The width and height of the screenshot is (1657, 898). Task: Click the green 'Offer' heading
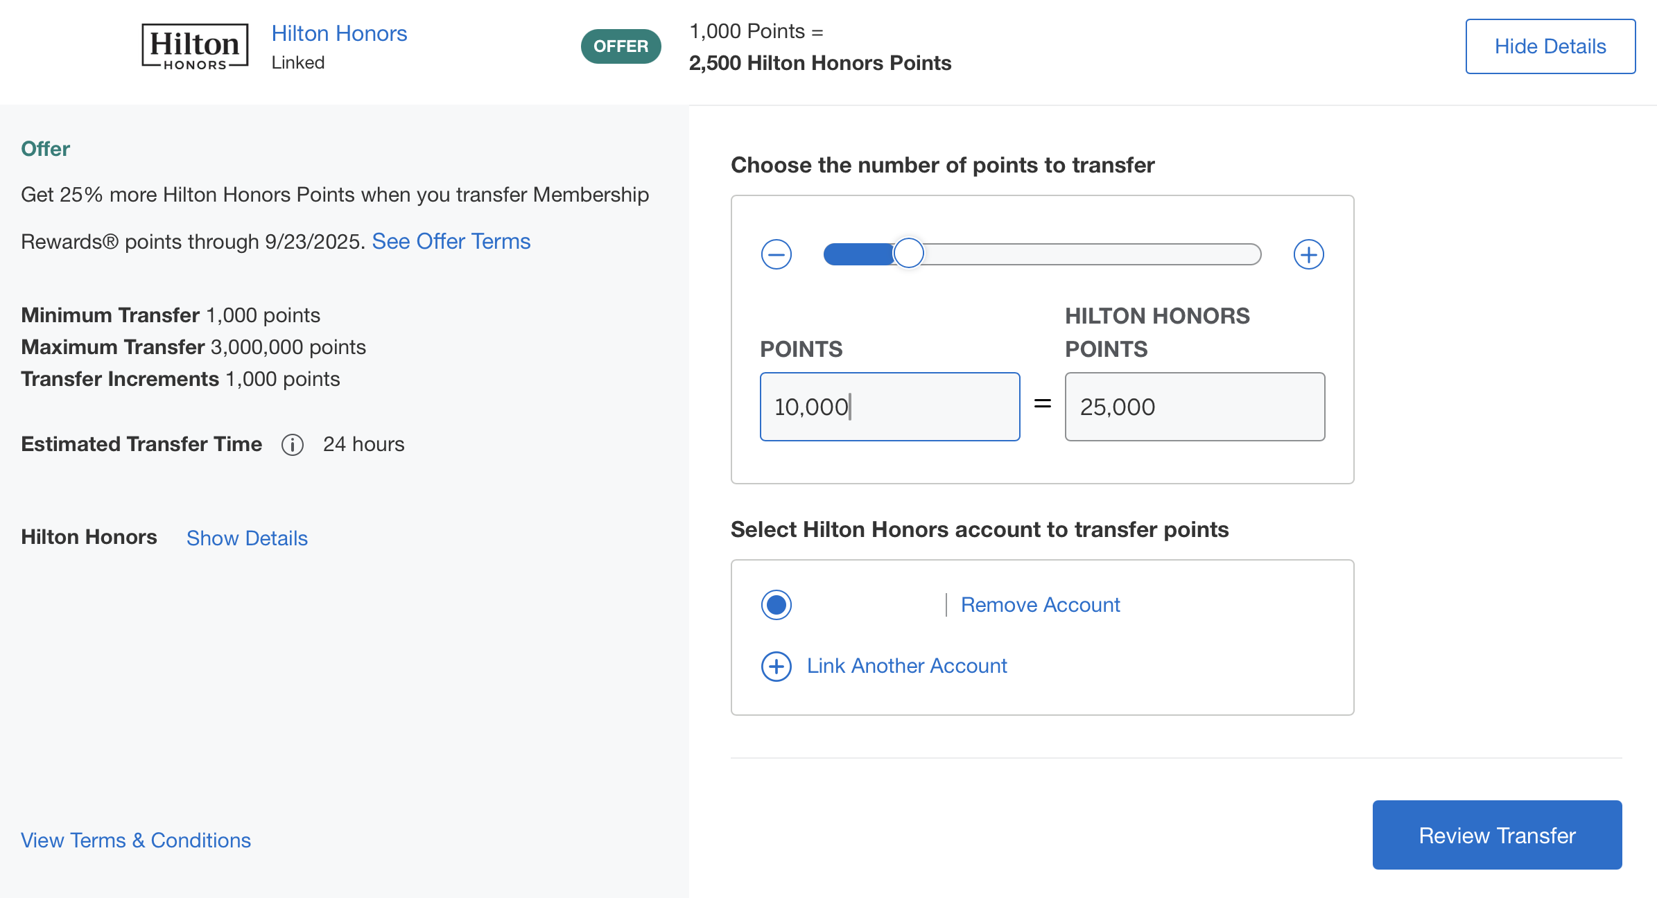pos(46,149)
